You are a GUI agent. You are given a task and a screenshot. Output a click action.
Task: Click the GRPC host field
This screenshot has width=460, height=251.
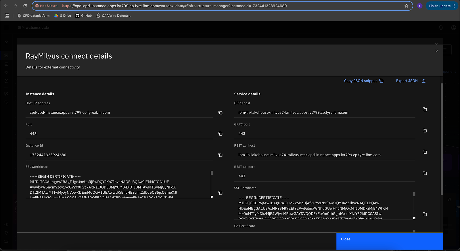point(325,113)
